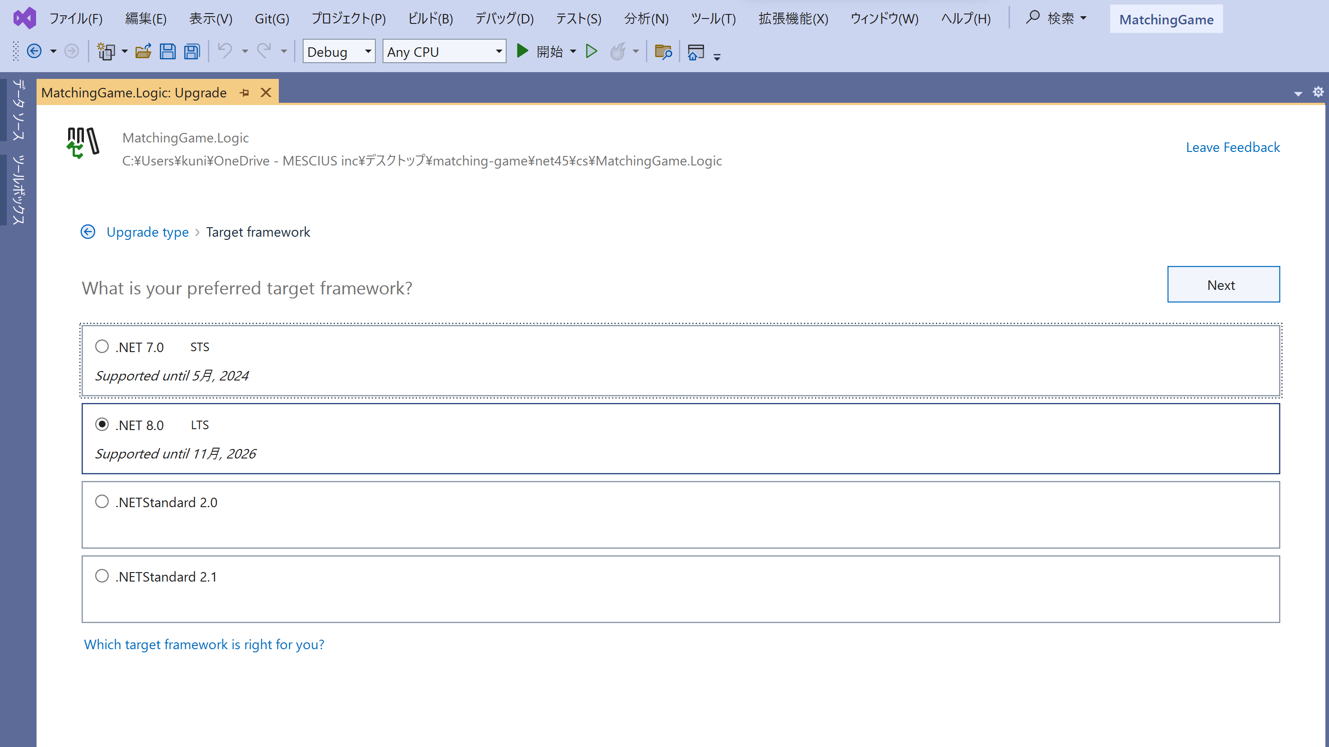Choose the .NETStandard 2.0 radio option
Screen dimensions: 1329x747
(x=102, y=502)
